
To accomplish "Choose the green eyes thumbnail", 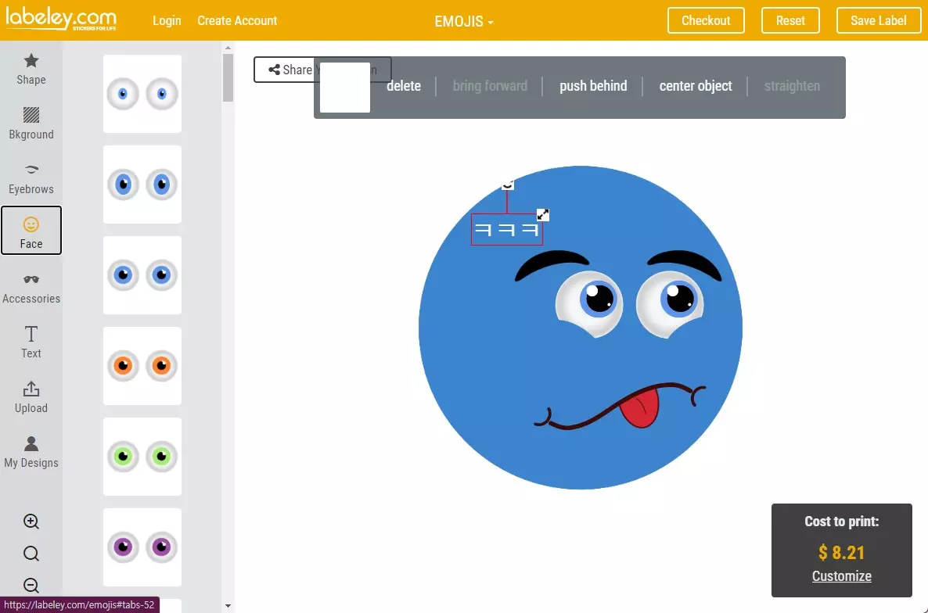I will [x=142, y=457].
